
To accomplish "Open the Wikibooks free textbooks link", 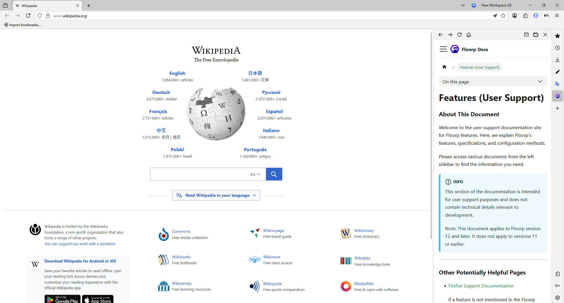I will tap(181, 257).
